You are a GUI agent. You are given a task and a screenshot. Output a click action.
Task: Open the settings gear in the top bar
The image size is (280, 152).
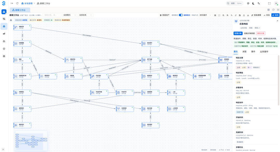coord(248,3)
